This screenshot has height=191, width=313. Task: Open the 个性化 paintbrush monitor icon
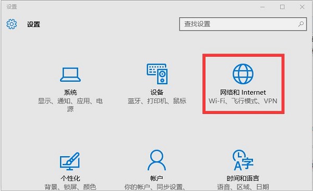(70, 161)
